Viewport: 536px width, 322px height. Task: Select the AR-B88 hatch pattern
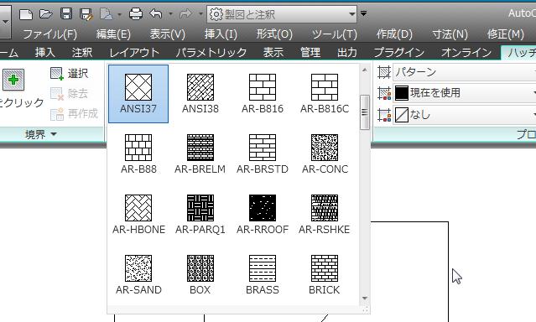pyautogui.click(x=138, y=154)
